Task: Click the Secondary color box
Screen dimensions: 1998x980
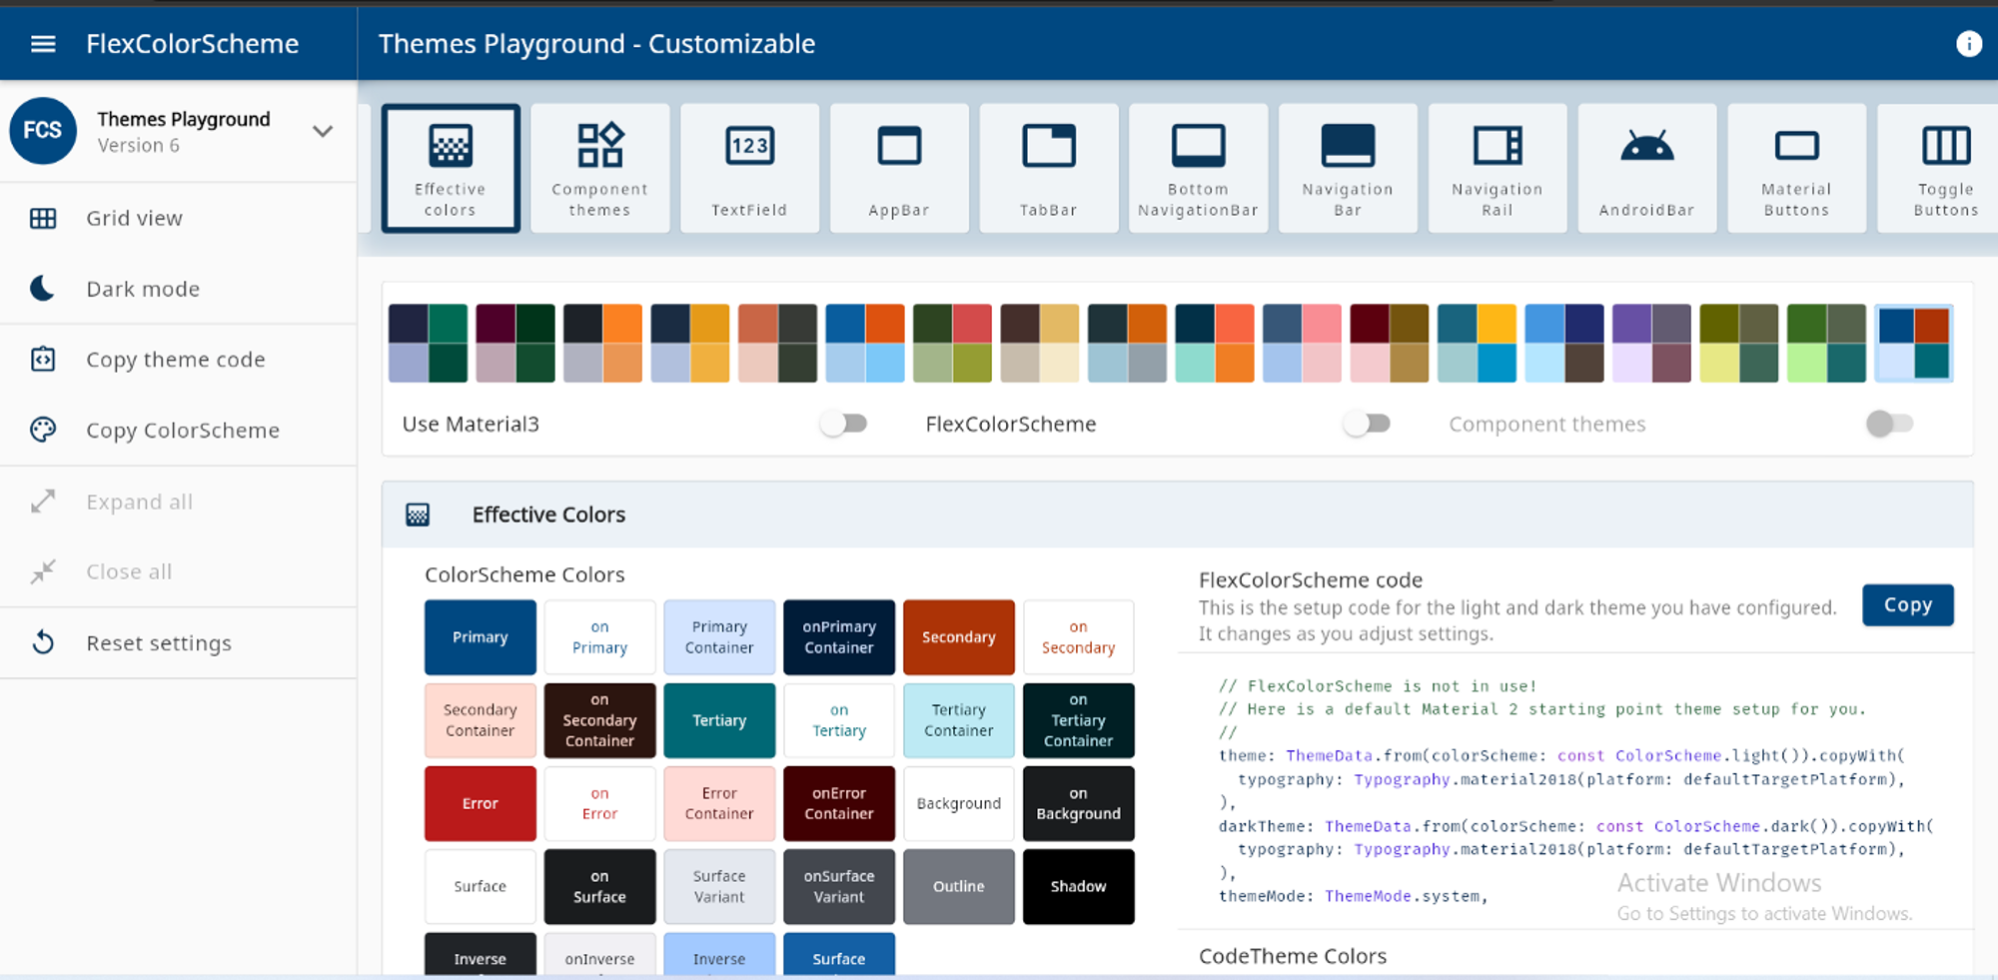Action: coord(959,637)
